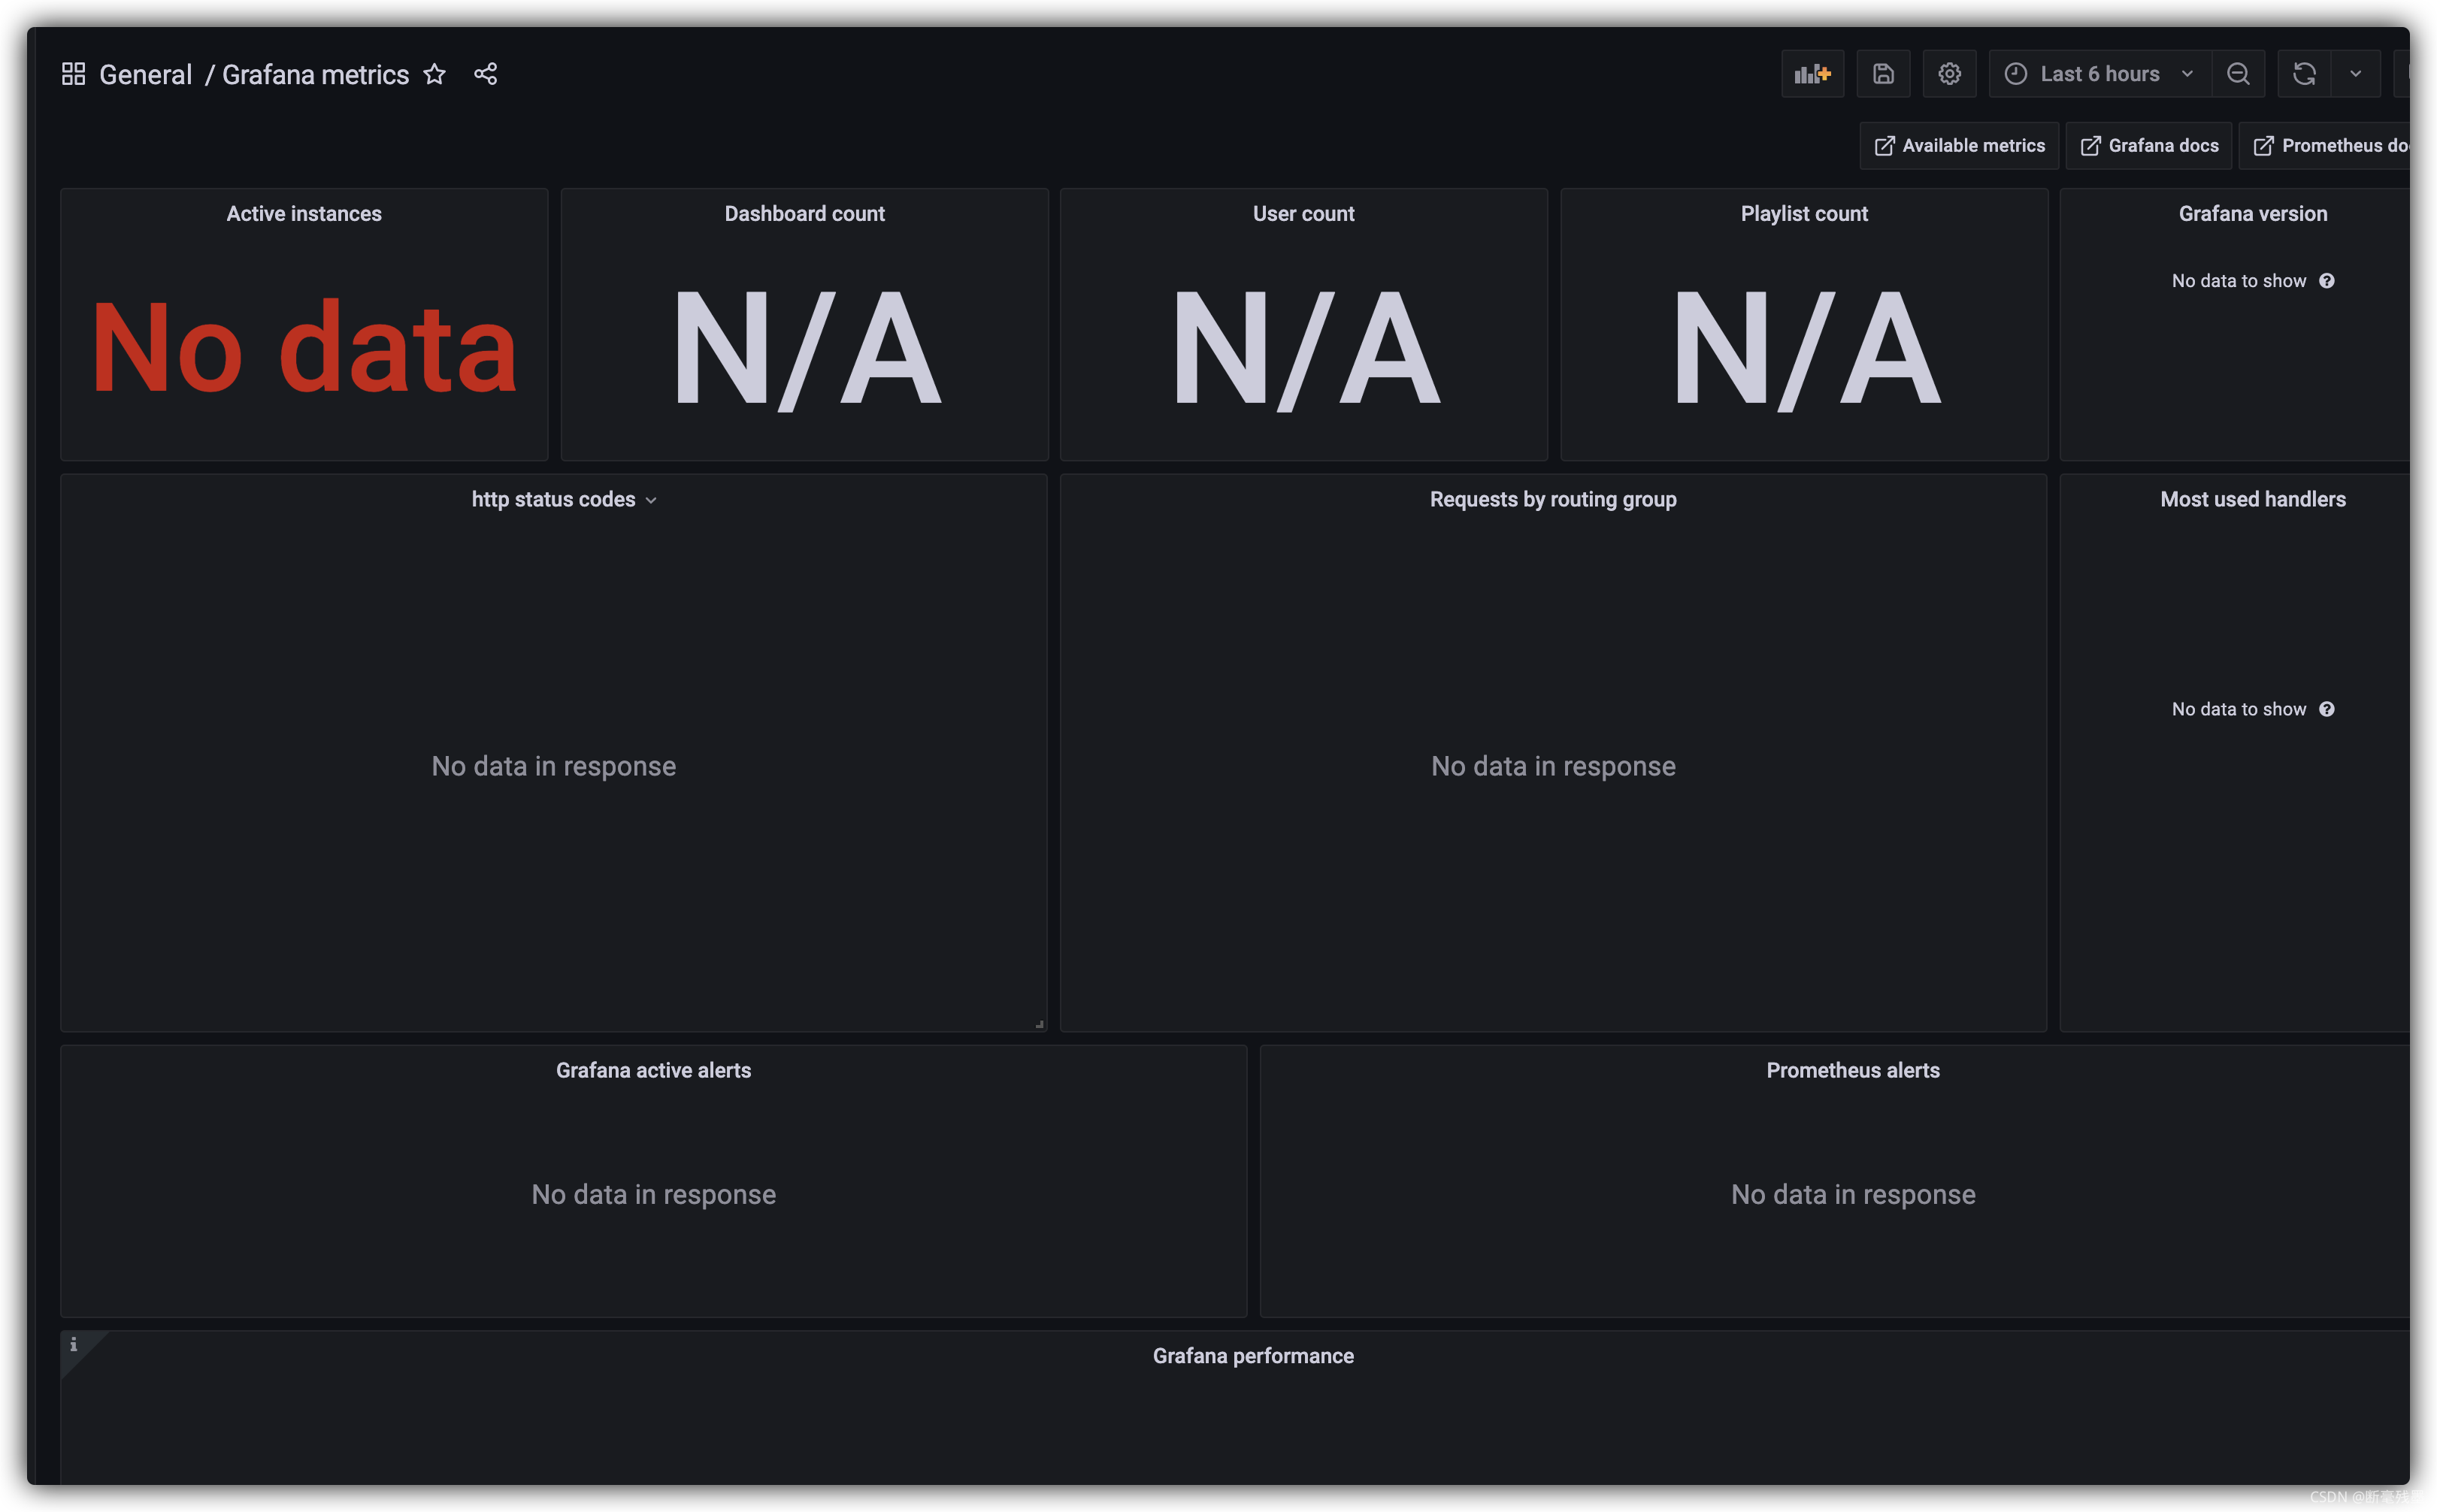Refresh the dashboard now
Image resolution: width=2437 pixels, height=1512 pixels.
tap(2304, 74)
